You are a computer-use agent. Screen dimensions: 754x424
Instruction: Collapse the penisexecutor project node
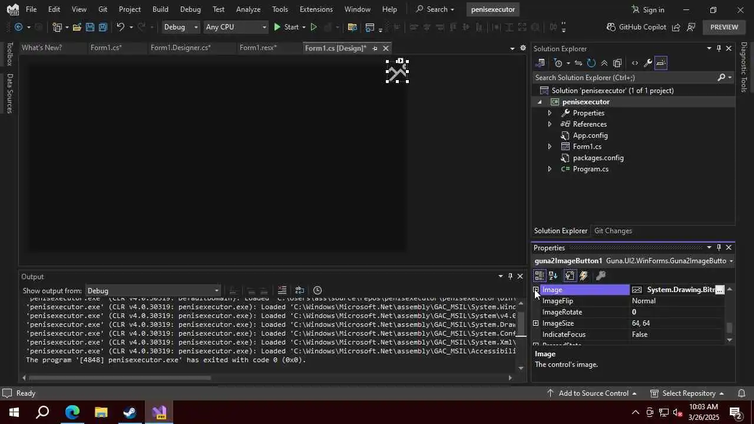(540, 102)
